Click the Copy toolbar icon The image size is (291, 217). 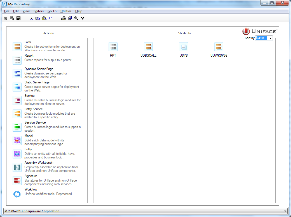38,18
